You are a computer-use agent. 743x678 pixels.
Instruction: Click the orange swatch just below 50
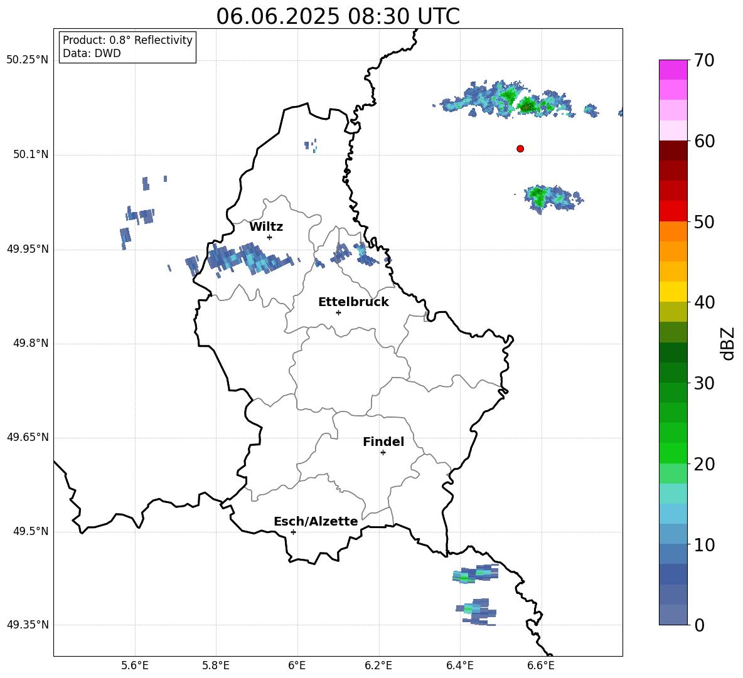tap(673, 231)
